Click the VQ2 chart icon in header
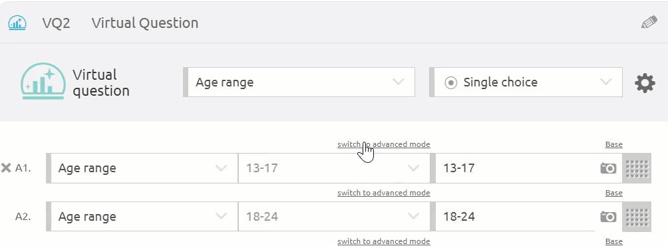This screenshot has width=668, height=246. click(x=17, y=23)
